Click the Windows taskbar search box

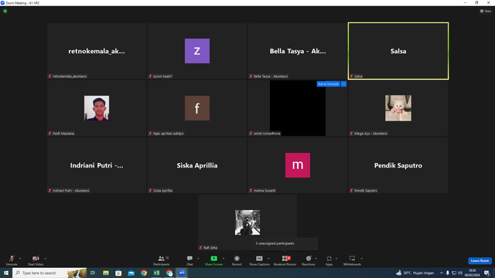tap(49, 273)
